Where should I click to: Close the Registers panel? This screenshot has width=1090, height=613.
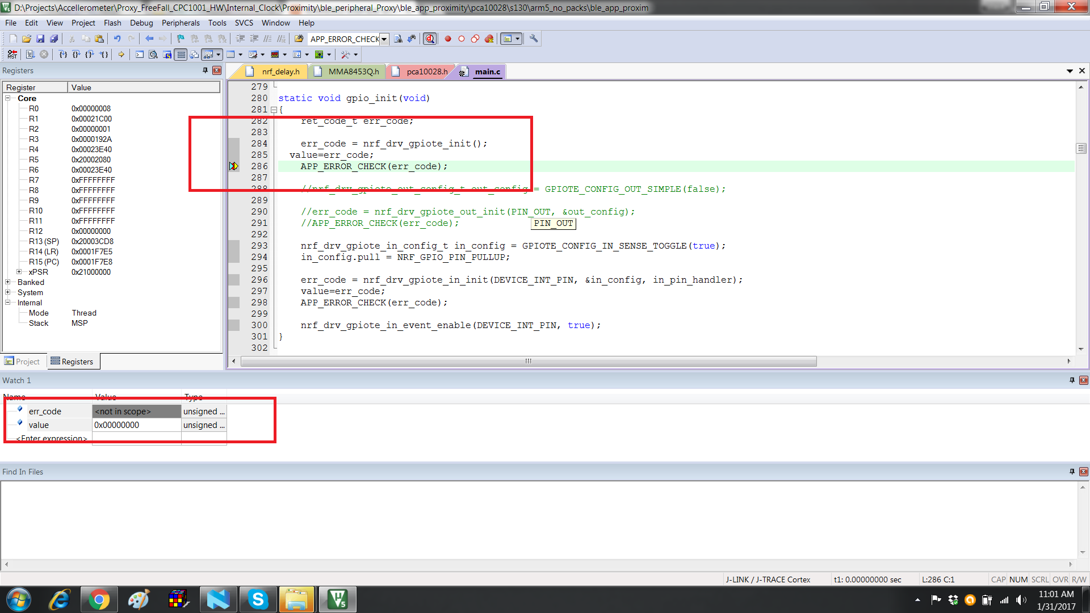pos(217,70)
